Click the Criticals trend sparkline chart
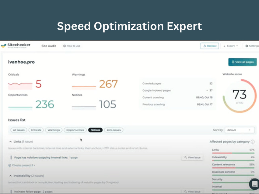259x194 pixels. (x=20, y=86)
